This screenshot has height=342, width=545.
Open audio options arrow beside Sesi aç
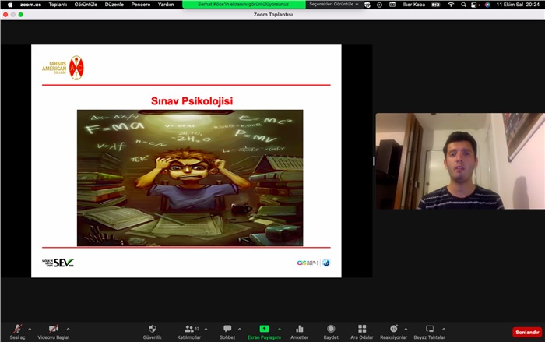click(30, 329)
